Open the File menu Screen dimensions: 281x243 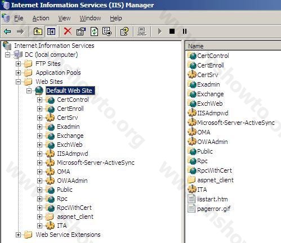pyautogui.click(x=19, y=18)
